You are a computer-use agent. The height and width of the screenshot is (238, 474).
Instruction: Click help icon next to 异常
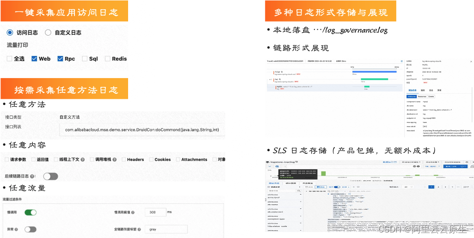(16, 230)
